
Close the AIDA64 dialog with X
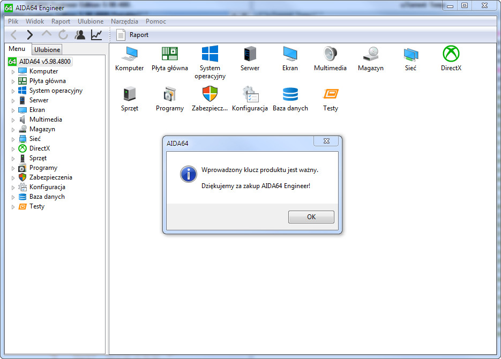point(326,141)
